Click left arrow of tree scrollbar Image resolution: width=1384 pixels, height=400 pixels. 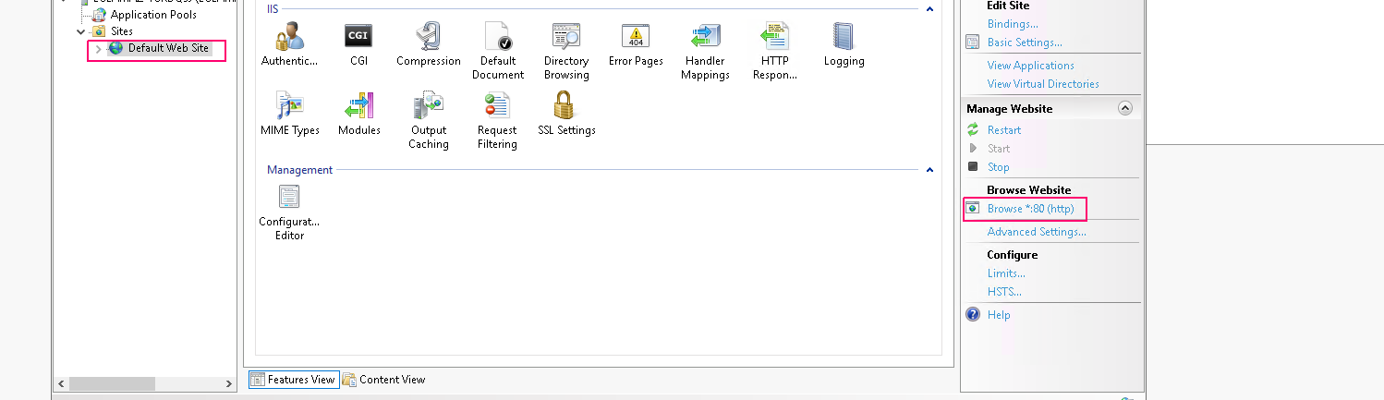62,383
